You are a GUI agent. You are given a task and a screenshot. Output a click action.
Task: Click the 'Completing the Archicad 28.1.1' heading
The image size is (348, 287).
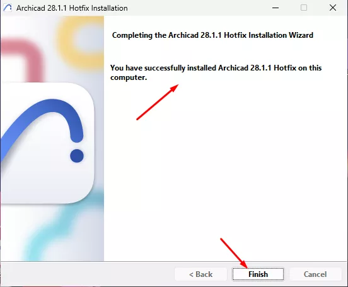point(212,35)
